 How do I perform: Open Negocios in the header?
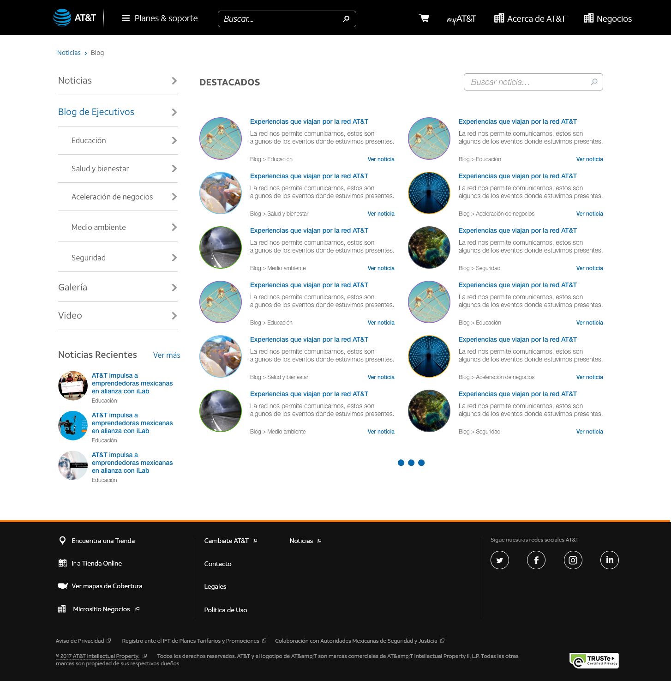[608, 18]
